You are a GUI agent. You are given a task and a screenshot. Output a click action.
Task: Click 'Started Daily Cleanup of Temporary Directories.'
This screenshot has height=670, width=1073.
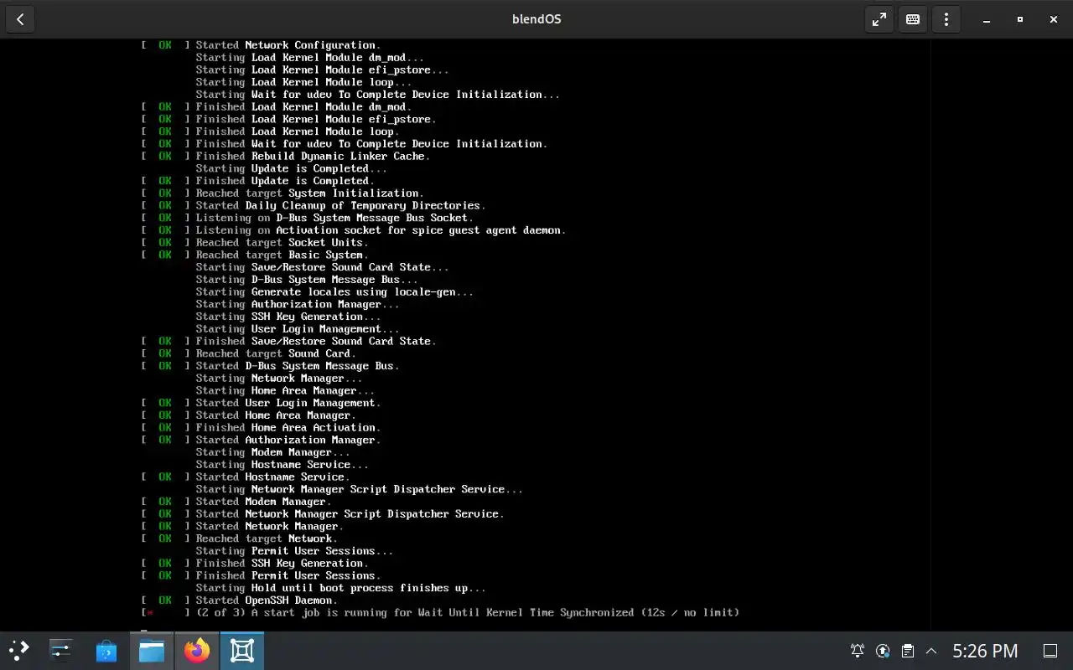(340, 205)
